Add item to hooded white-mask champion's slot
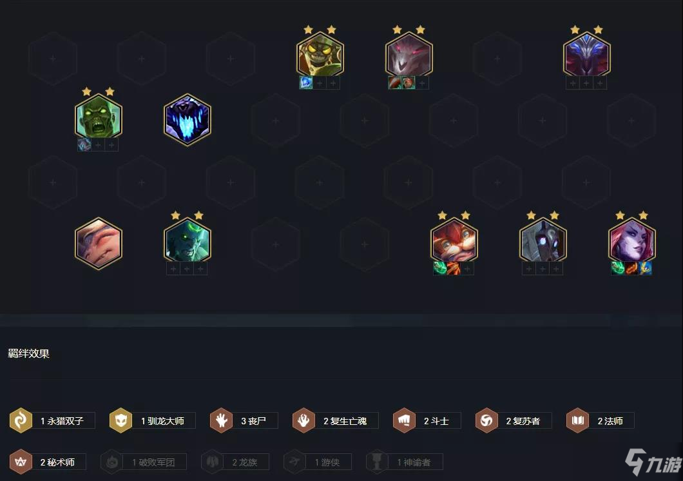 pos(529,269)
